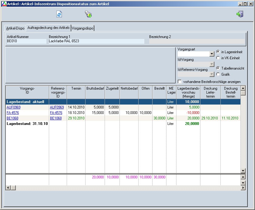Open the Vorgangsart dropdown

(212, 54)
